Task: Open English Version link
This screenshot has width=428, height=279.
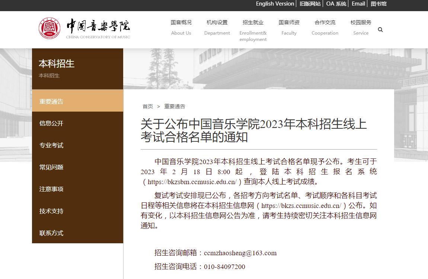Action: [x=275, y=4]
